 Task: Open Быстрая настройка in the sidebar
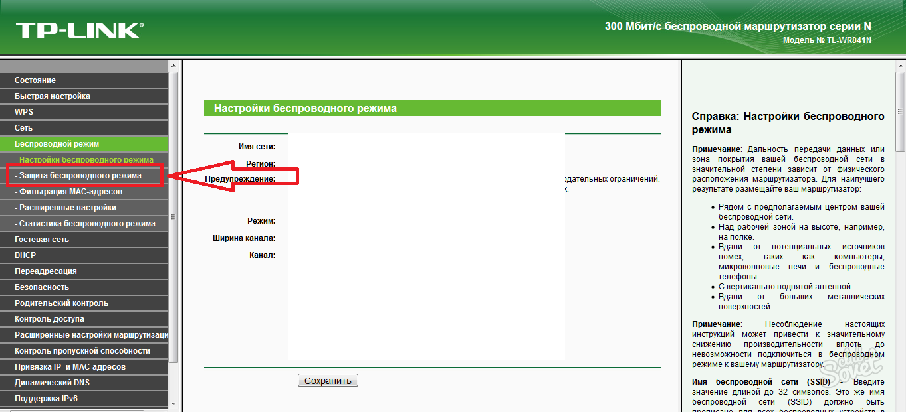click(83, 96)
